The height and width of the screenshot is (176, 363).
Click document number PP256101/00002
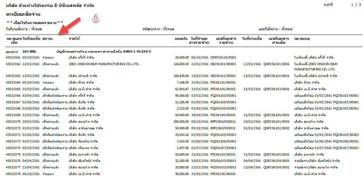tap(223, 89)
